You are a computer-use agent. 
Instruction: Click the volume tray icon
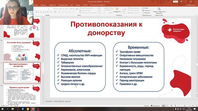(181, 109)
